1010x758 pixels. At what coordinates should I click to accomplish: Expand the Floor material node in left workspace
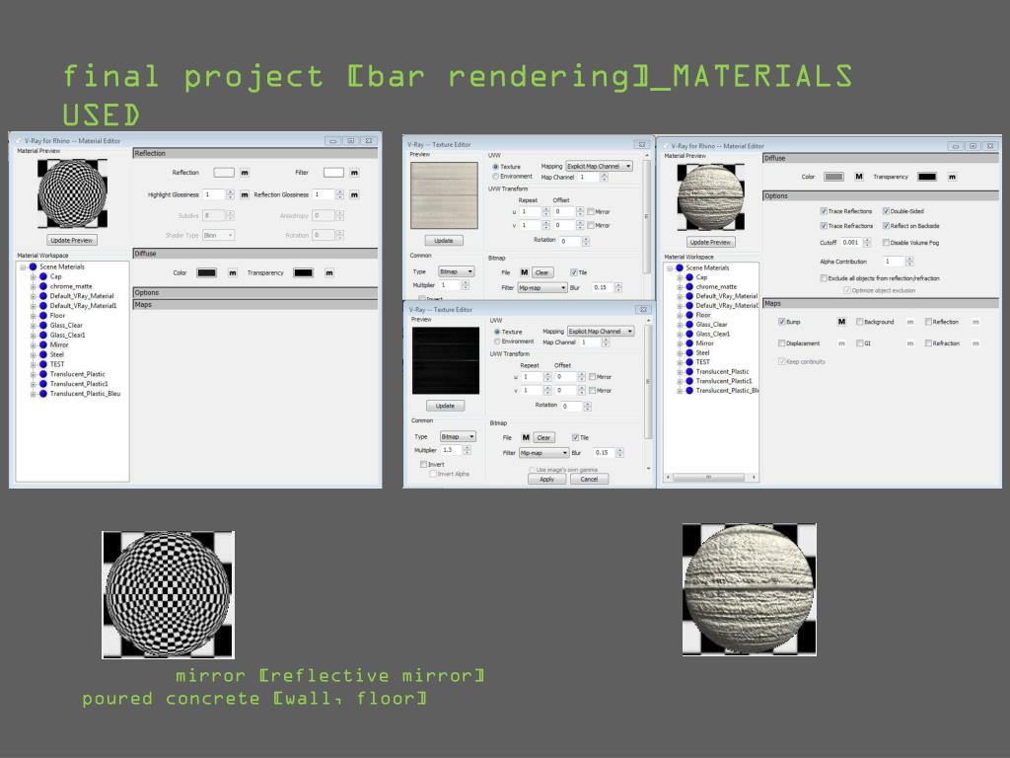coord(33,316)
